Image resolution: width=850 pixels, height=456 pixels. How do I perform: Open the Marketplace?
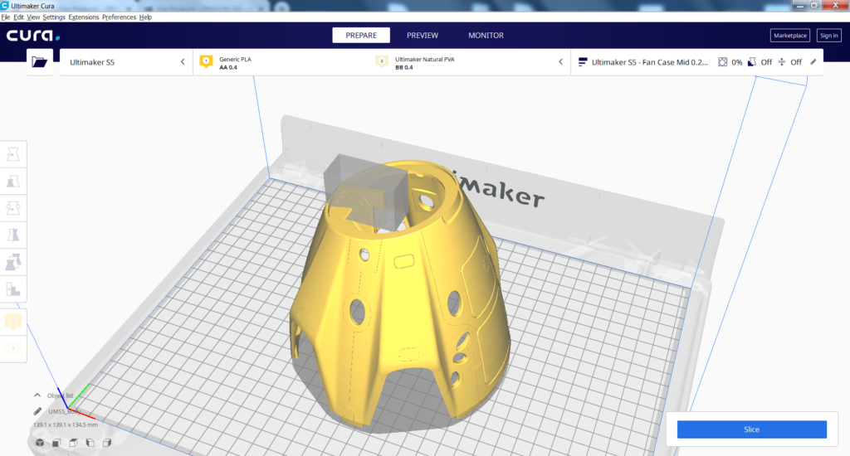[x=789, y=36]
